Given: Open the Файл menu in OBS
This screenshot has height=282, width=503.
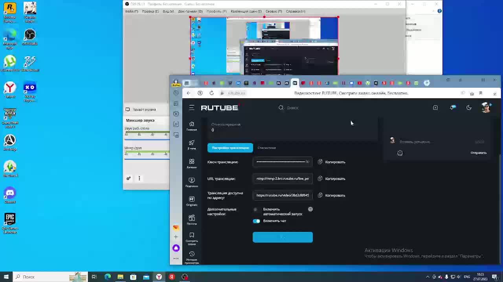Looking at the screenshot, I should click(x=131, y=11).
